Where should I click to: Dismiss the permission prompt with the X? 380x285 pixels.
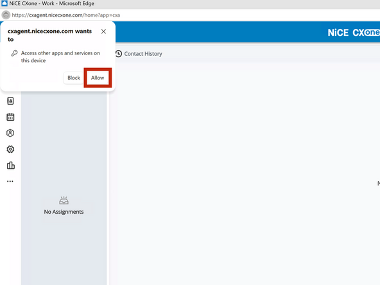[103, 31]
